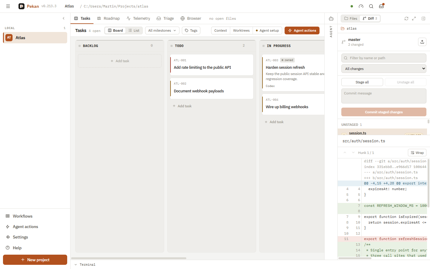
Task: Go to the next hunk
Action: [x=353, y=153]
